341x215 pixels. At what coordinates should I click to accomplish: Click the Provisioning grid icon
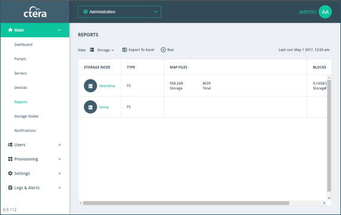(x=10, y=159)
